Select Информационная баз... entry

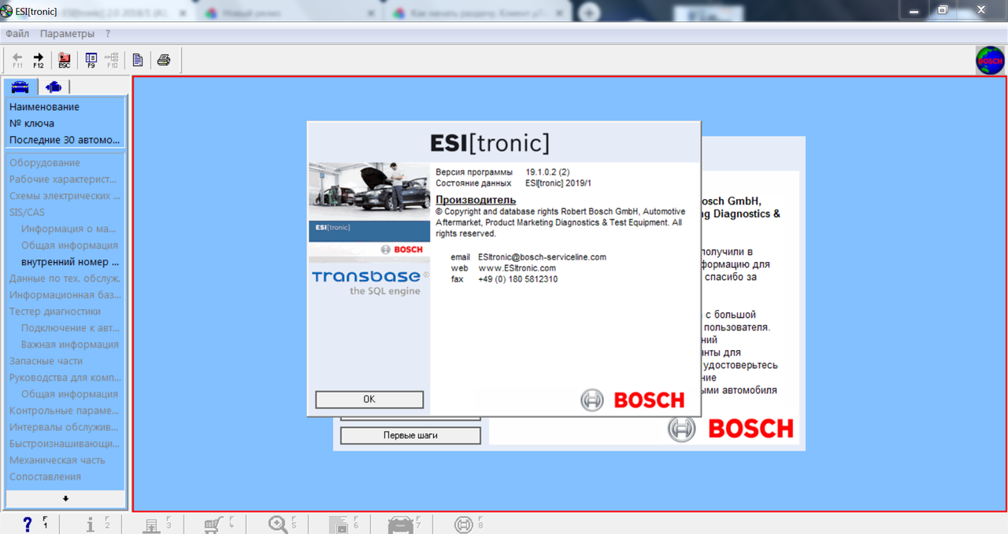tap(65, 295)
